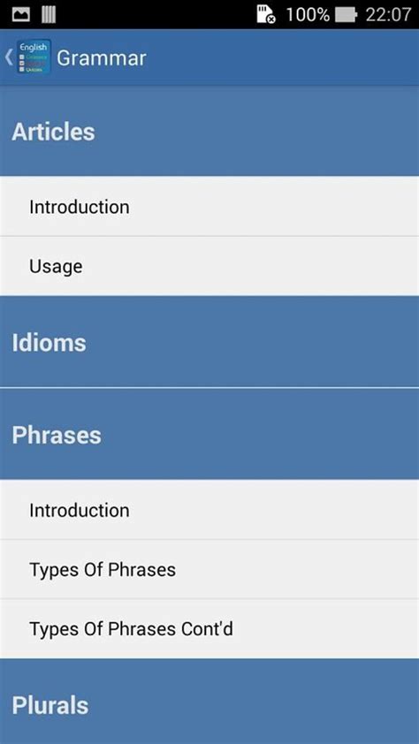Open Types Of Phrases Cont'd lesson

[209, 629]
